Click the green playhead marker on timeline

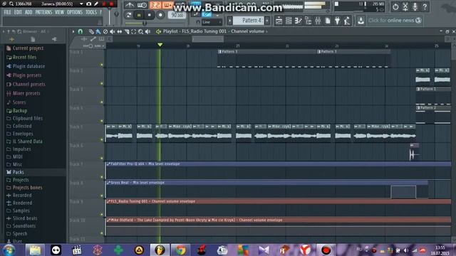point(160,45)
